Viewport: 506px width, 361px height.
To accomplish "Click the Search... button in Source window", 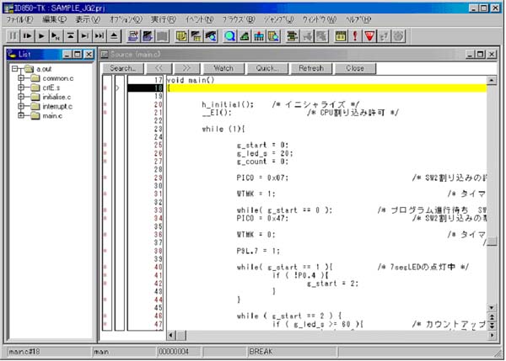I will pos(123,67).
